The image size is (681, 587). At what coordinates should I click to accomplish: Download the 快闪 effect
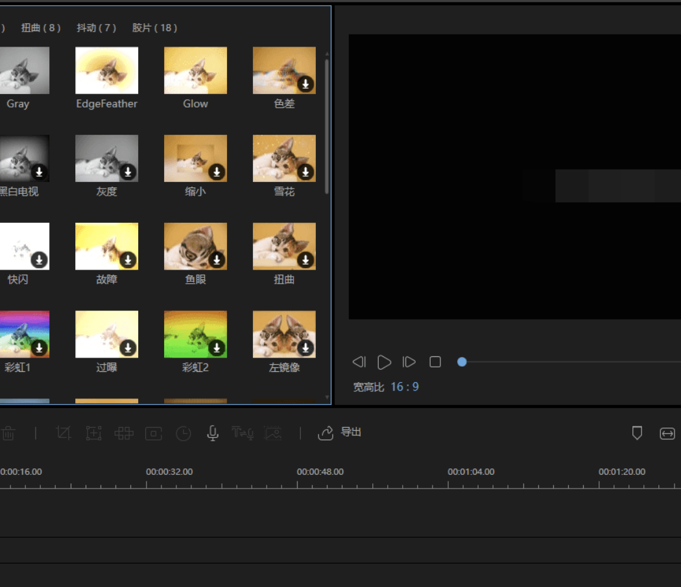[x=39, y=259]
